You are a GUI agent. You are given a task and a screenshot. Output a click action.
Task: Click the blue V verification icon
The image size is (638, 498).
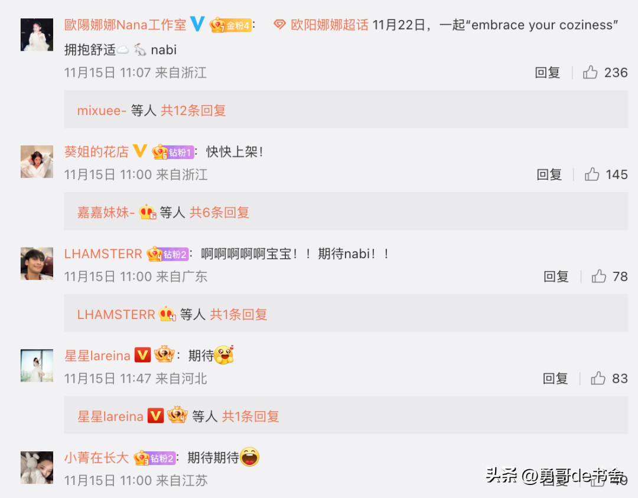pos(197,24)
